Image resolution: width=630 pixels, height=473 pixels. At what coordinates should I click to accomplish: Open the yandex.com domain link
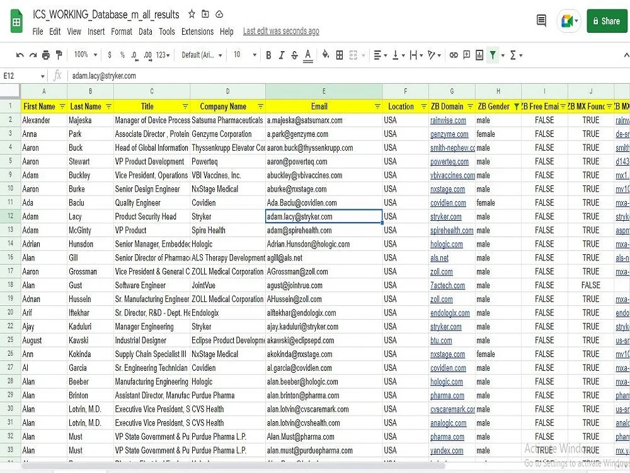pyautogui.click(x=447, y=450)
